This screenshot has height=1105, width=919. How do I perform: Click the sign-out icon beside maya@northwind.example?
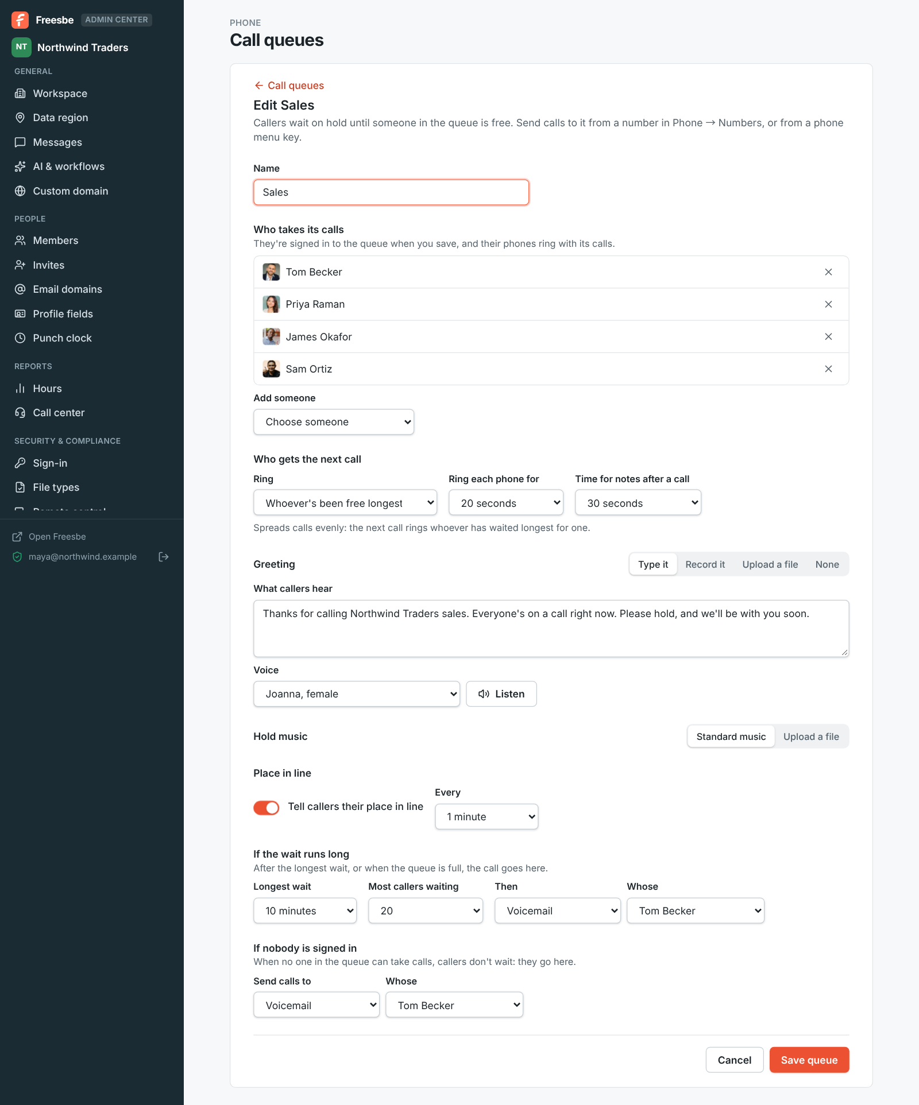tap(164, 557)
